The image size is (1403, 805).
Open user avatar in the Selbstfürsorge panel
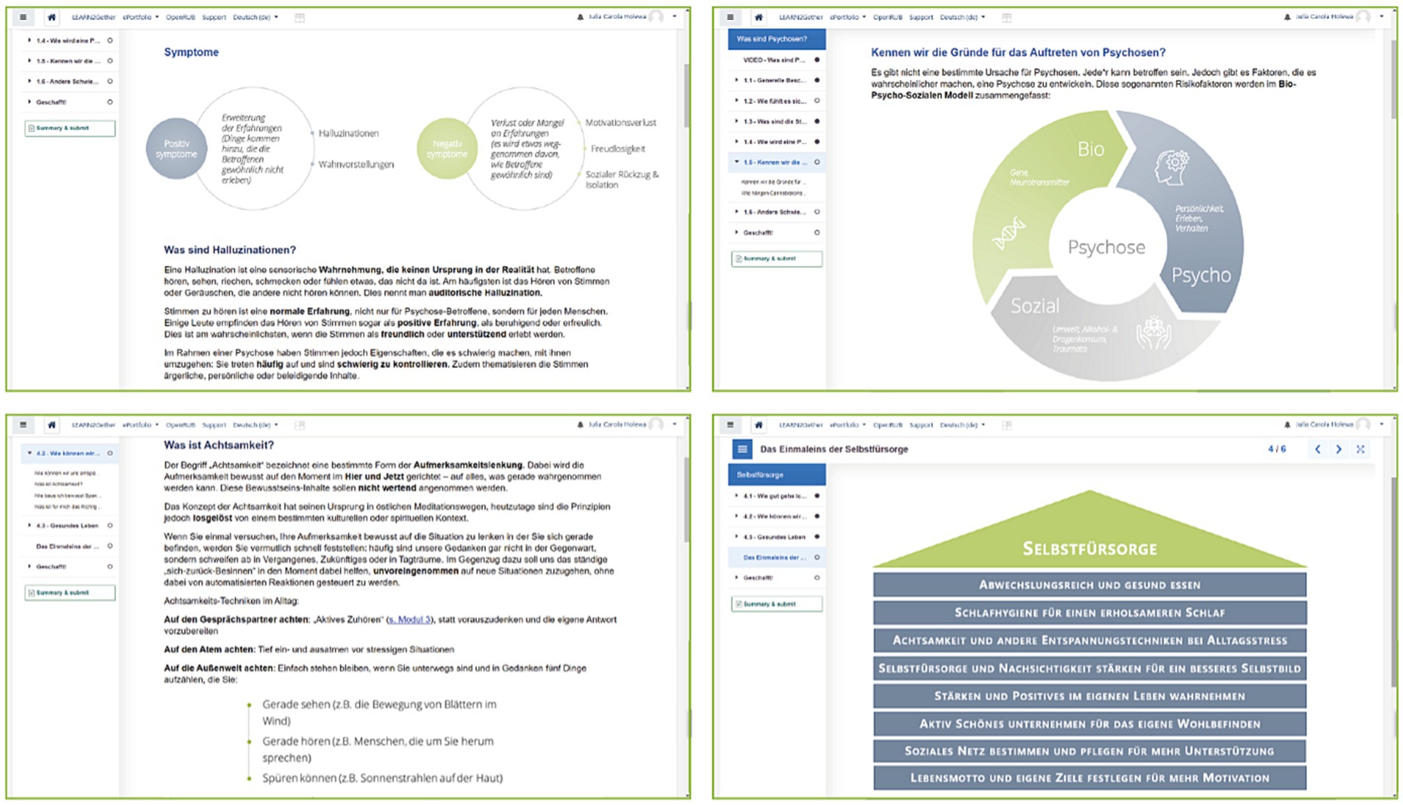click(x=1363, y=425)
